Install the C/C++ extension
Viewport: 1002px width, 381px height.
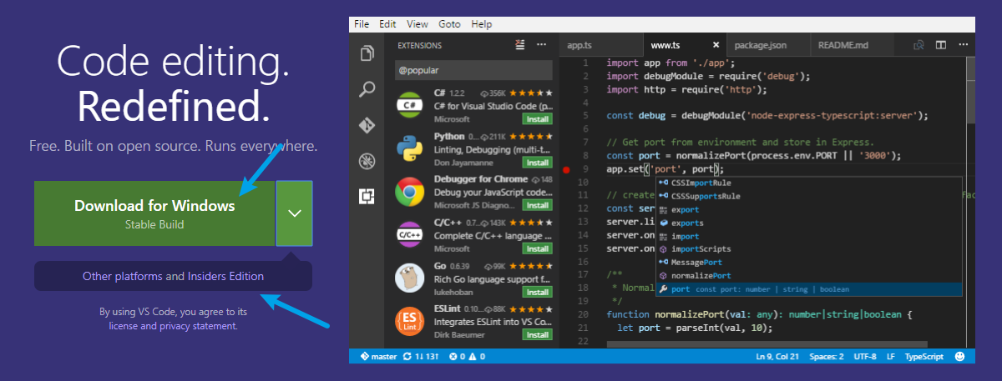click(x=538, y=248)
